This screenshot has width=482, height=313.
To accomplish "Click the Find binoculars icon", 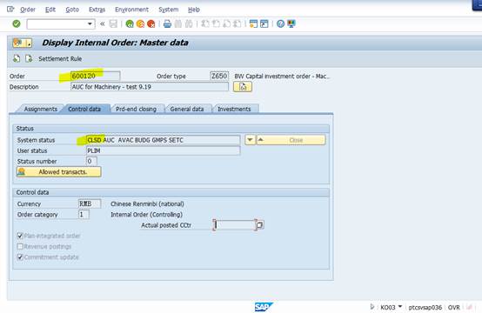I will (x=178, y=23).
